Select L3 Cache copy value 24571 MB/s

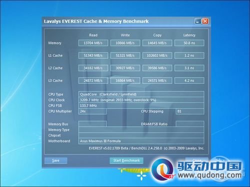tap(157, 80)
